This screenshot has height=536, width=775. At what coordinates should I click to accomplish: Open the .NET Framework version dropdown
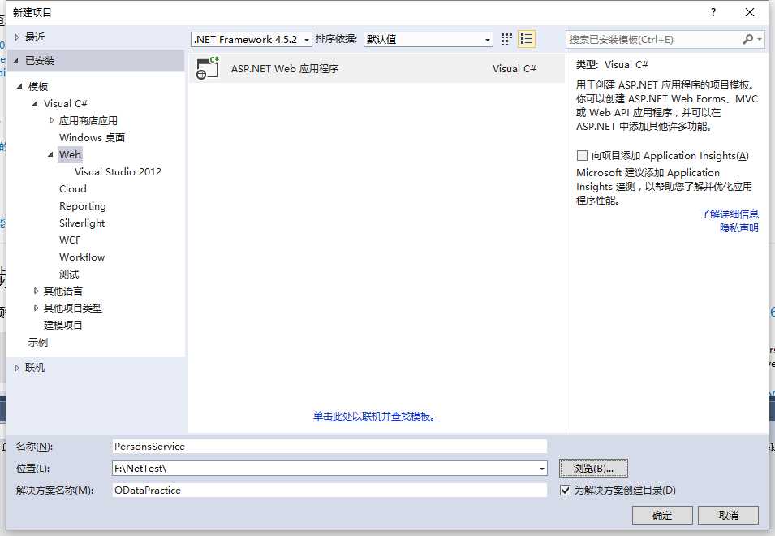coord(307,40)
